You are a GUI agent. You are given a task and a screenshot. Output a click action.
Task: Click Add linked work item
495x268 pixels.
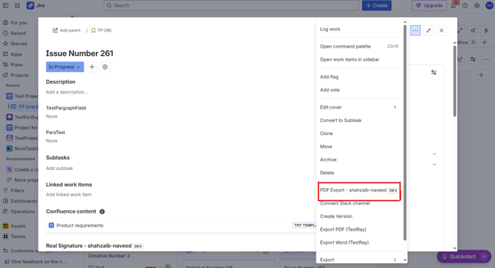point(69,194)
